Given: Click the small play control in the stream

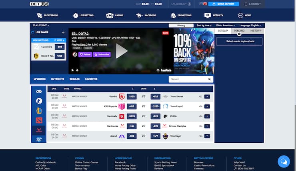Looking at the screenshot, I should tap(72, 70).
